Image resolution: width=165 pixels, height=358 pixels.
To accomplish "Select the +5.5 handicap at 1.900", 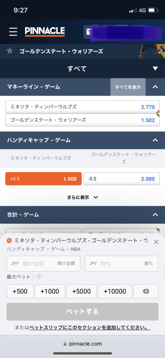I will 43,179.
